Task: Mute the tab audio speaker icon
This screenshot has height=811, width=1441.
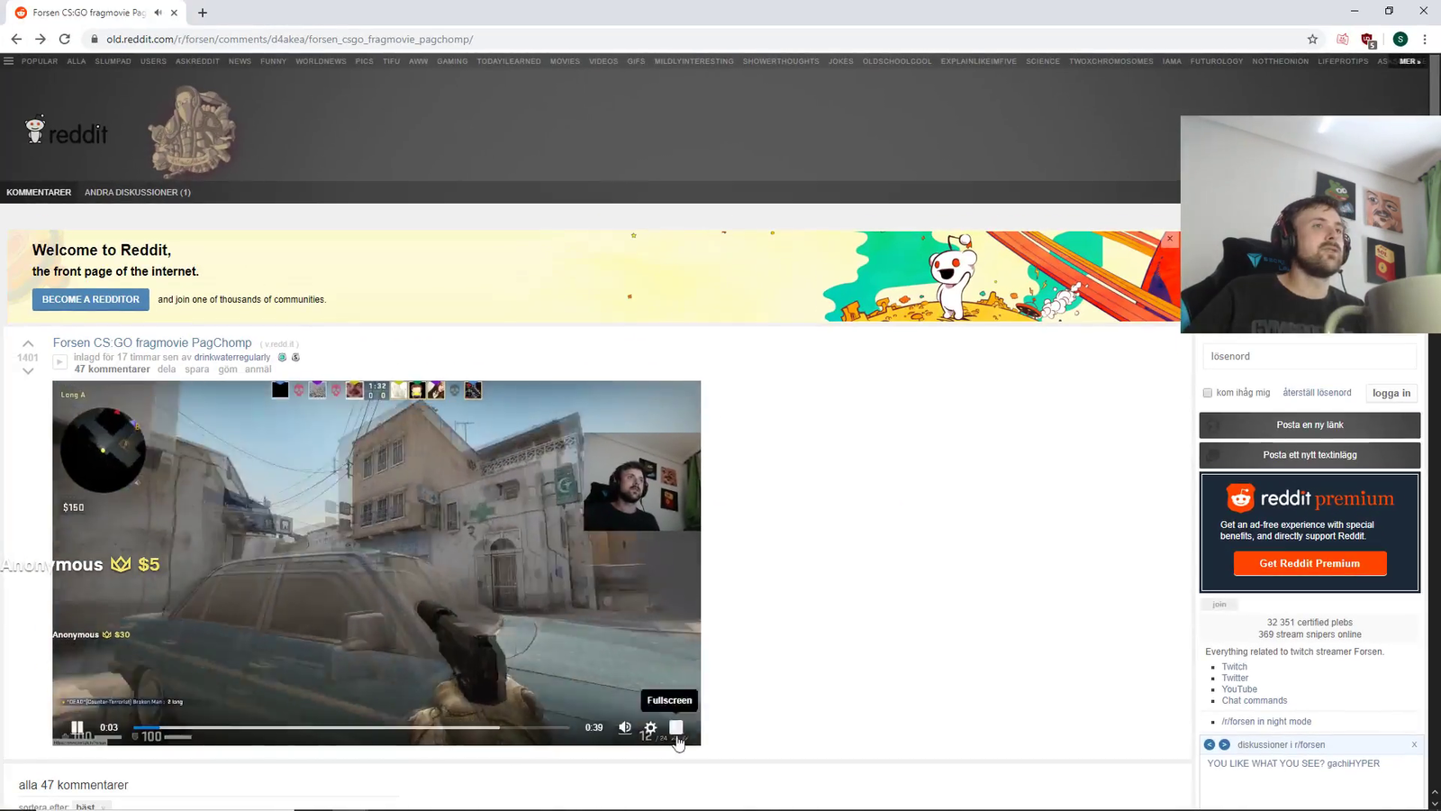Action: [159, 13]
